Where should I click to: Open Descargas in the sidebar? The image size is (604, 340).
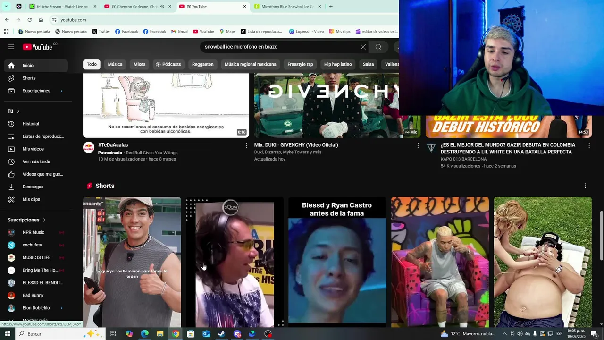coord(36,187)
